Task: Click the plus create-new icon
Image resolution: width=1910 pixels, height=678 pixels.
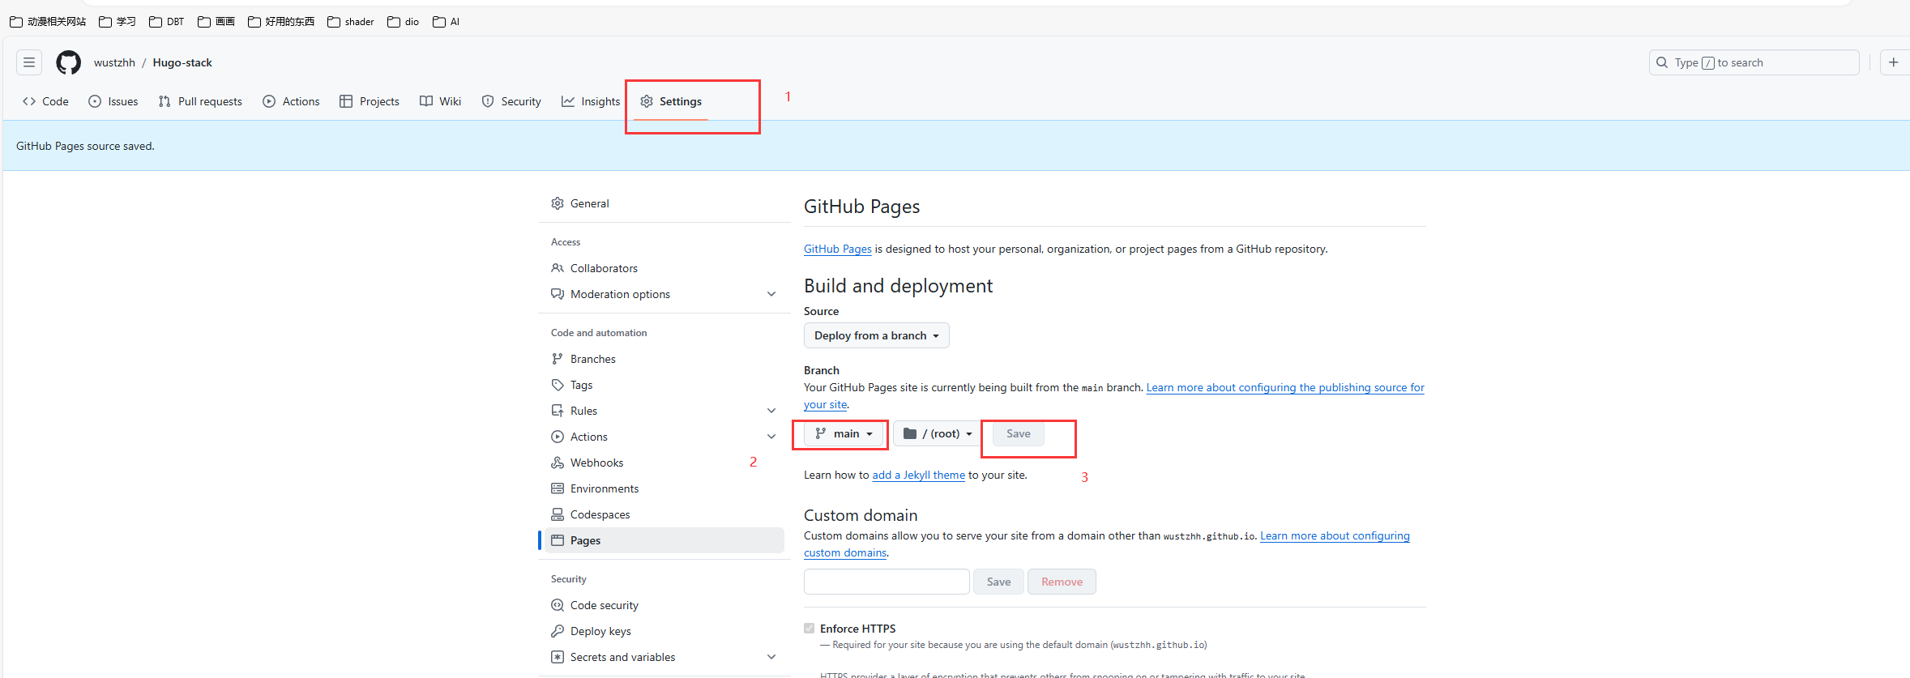Action: pos(1894,62)
